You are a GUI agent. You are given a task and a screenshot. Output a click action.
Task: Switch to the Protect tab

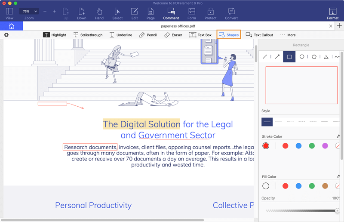[210, 13]
